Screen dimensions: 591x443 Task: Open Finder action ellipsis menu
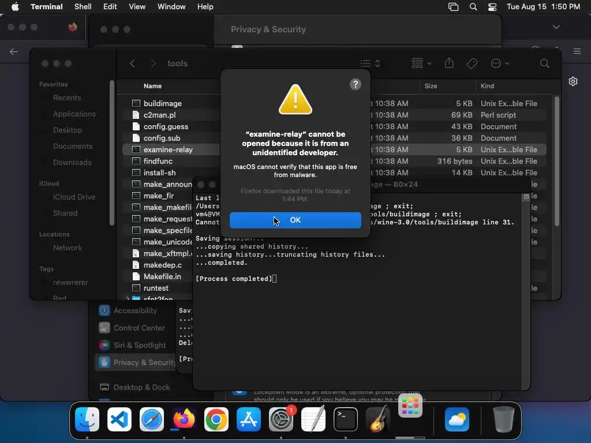[500, 63]
